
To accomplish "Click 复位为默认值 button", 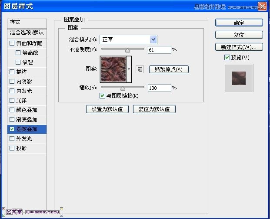I will (x=154, y=109).
